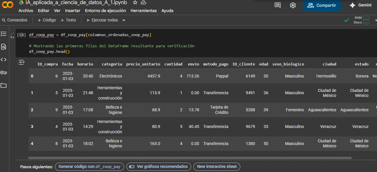The height and width of the screenshot is (172, 377).
Task: Click the estado column header
Action: point(362,64)
